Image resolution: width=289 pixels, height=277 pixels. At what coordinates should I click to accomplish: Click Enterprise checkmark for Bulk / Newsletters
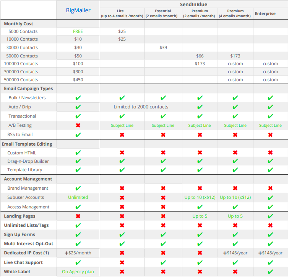pos(270,98)
